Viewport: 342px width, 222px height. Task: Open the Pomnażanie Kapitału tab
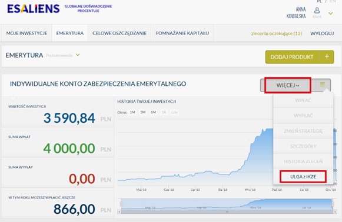[x=182, y=33]
